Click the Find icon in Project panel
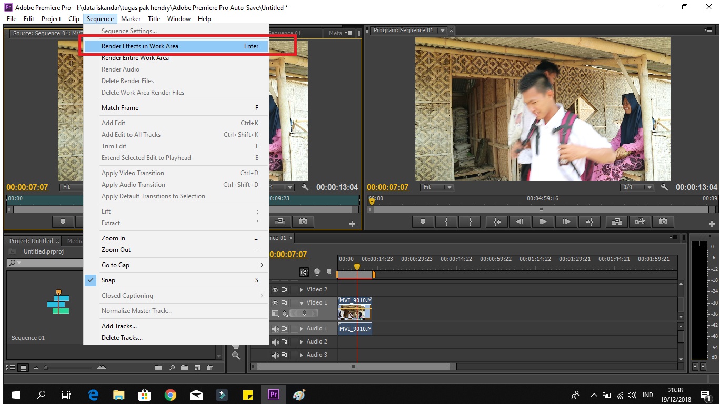Viewport: 719px width, 404px height. (x=172, y=368)
